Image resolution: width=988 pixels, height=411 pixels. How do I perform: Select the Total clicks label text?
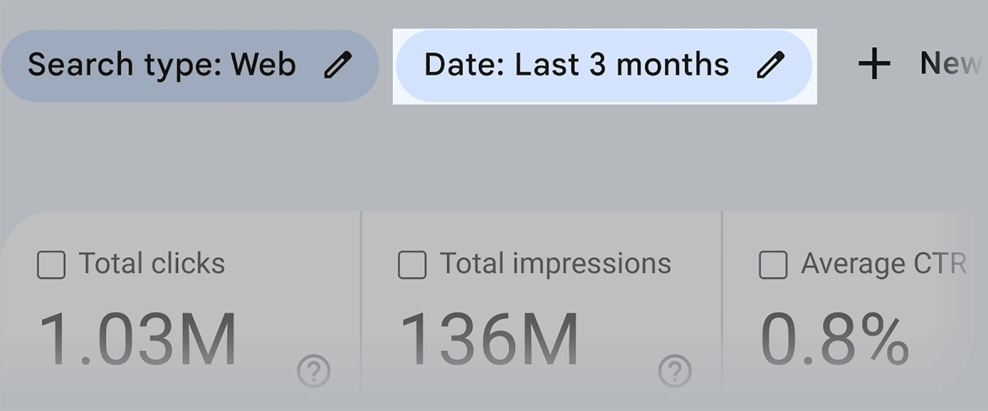152,264
